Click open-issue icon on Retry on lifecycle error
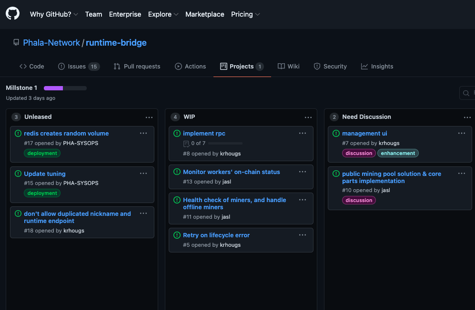475x310 pixels. coord(177,235)
